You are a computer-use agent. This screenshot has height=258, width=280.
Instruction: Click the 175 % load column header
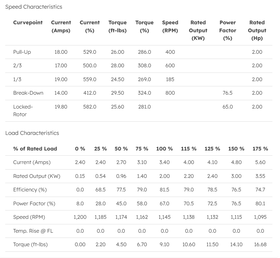point(260,149)
